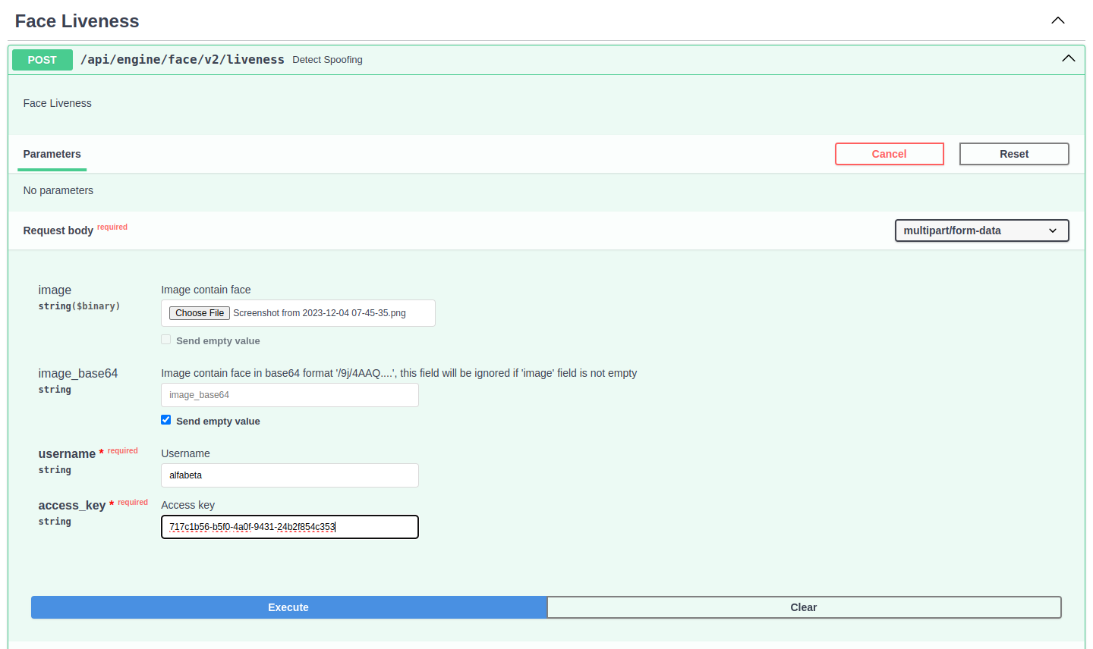Toggle Send empty value under image field

166,340
